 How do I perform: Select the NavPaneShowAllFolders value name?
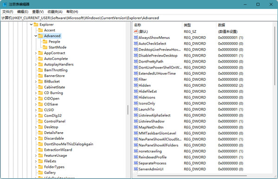tap(158, 145)
